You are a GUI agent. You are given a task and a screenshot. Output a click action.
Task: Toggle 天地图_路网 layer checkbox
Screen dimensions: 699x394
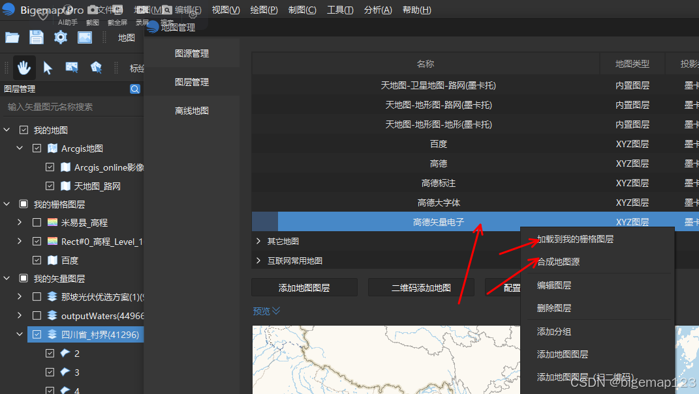click(50, 186)
